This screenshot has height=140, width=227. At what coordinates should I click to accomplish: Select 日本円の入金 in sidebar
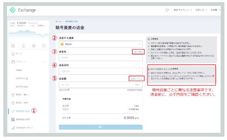tap(22, 79)
